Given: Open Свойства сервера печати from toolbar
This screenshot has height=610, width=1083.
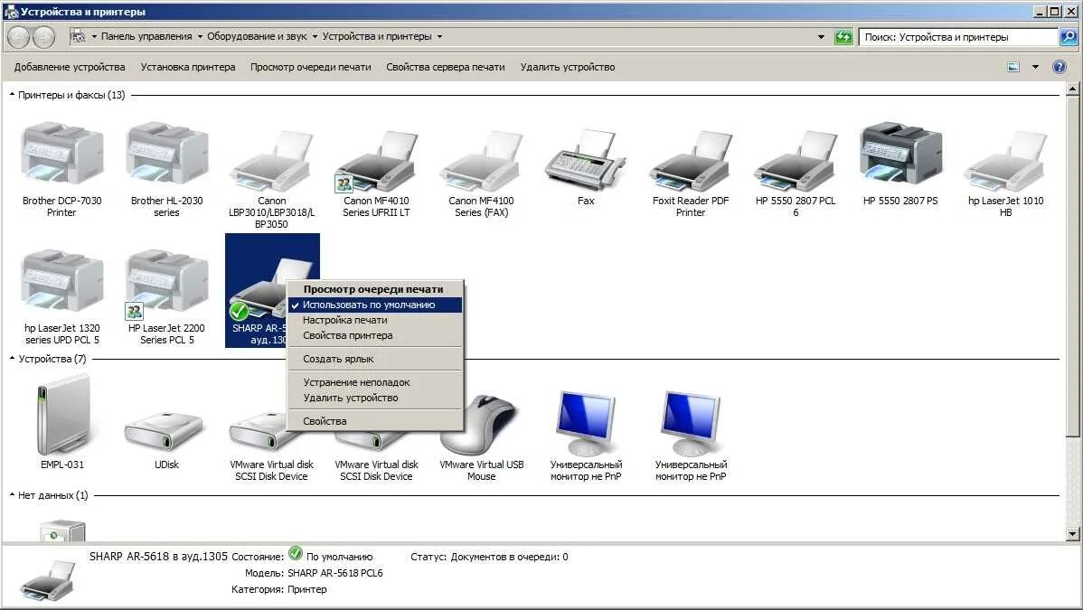Looking at the screenshot, I should click(446, 67).
